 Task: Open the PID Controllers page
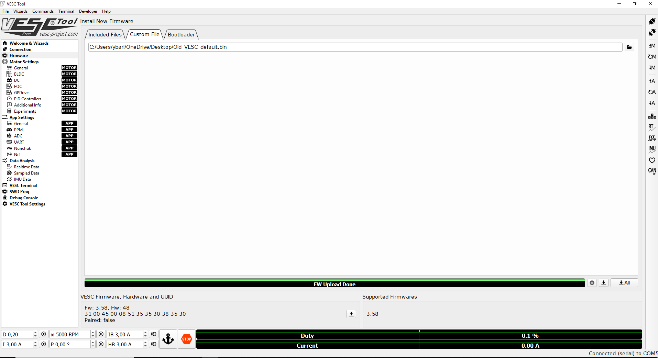40,99
